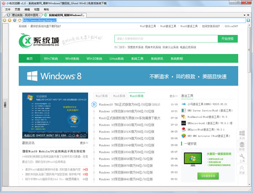Click the 工具 wrench sidebar icon
253x193 pixels.
(242, 158)
